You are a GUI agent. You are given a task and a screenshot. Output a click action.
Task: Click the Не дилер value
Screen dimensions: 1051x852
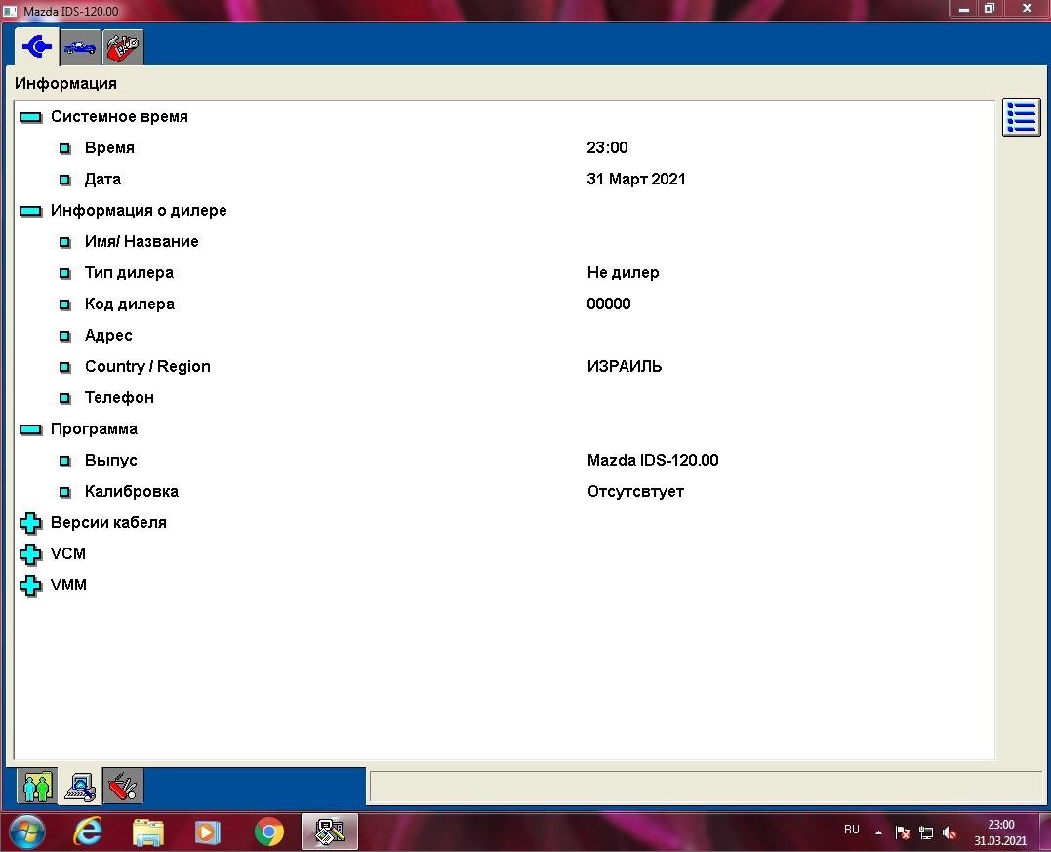tap(624, 273)
